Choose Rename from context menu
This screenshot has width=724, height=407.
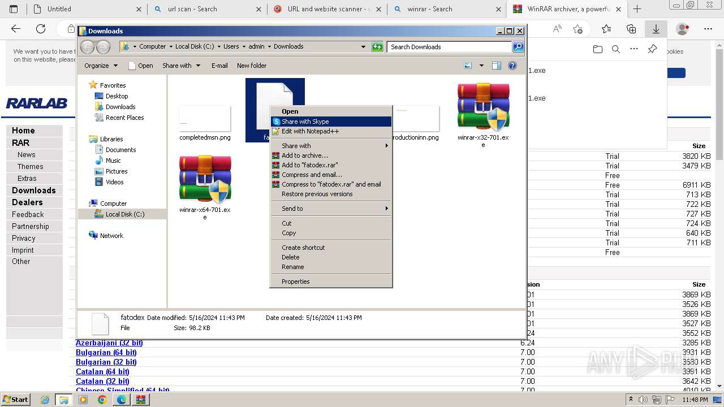[331, 267]
